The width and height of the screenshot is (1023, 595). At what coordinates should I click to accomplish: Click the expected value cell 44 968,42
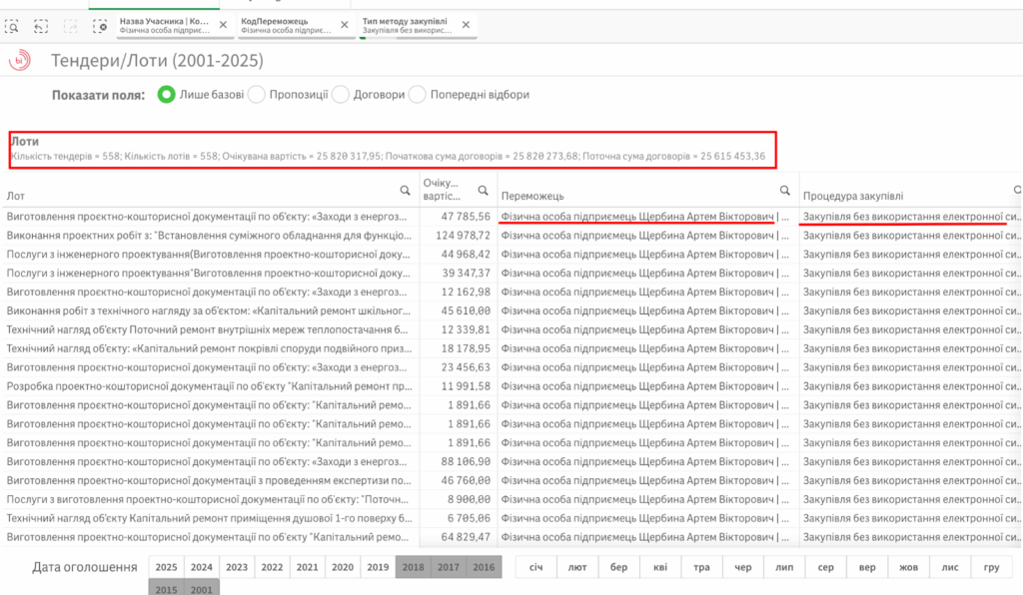pyautogui.click(x=458, y=255)
